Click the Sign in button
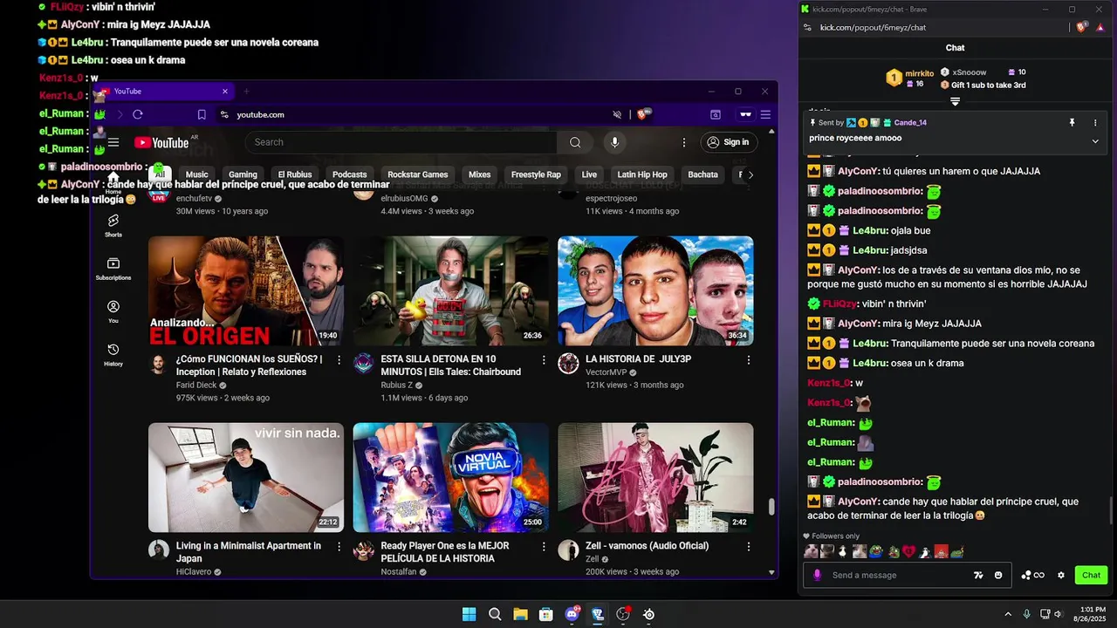The image size is (1117, 628). tap(729, 142)
